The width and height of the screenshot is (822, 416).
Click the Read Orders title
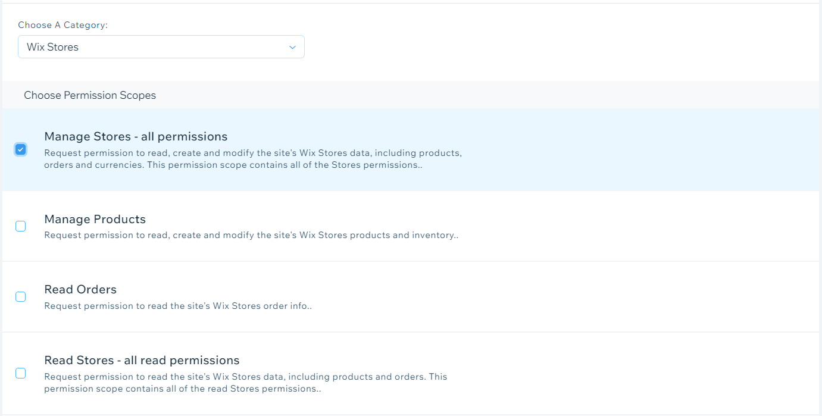[80, 289]
